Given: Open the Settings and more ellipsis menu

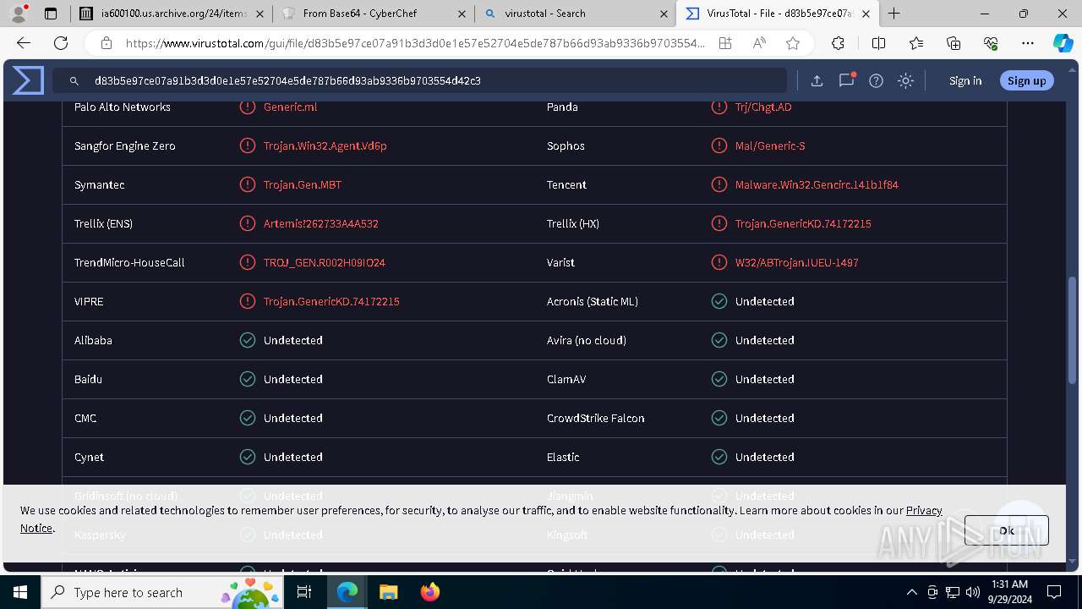Looking at the screenshot, I should pyautogui.click(x=1028, y=43).
